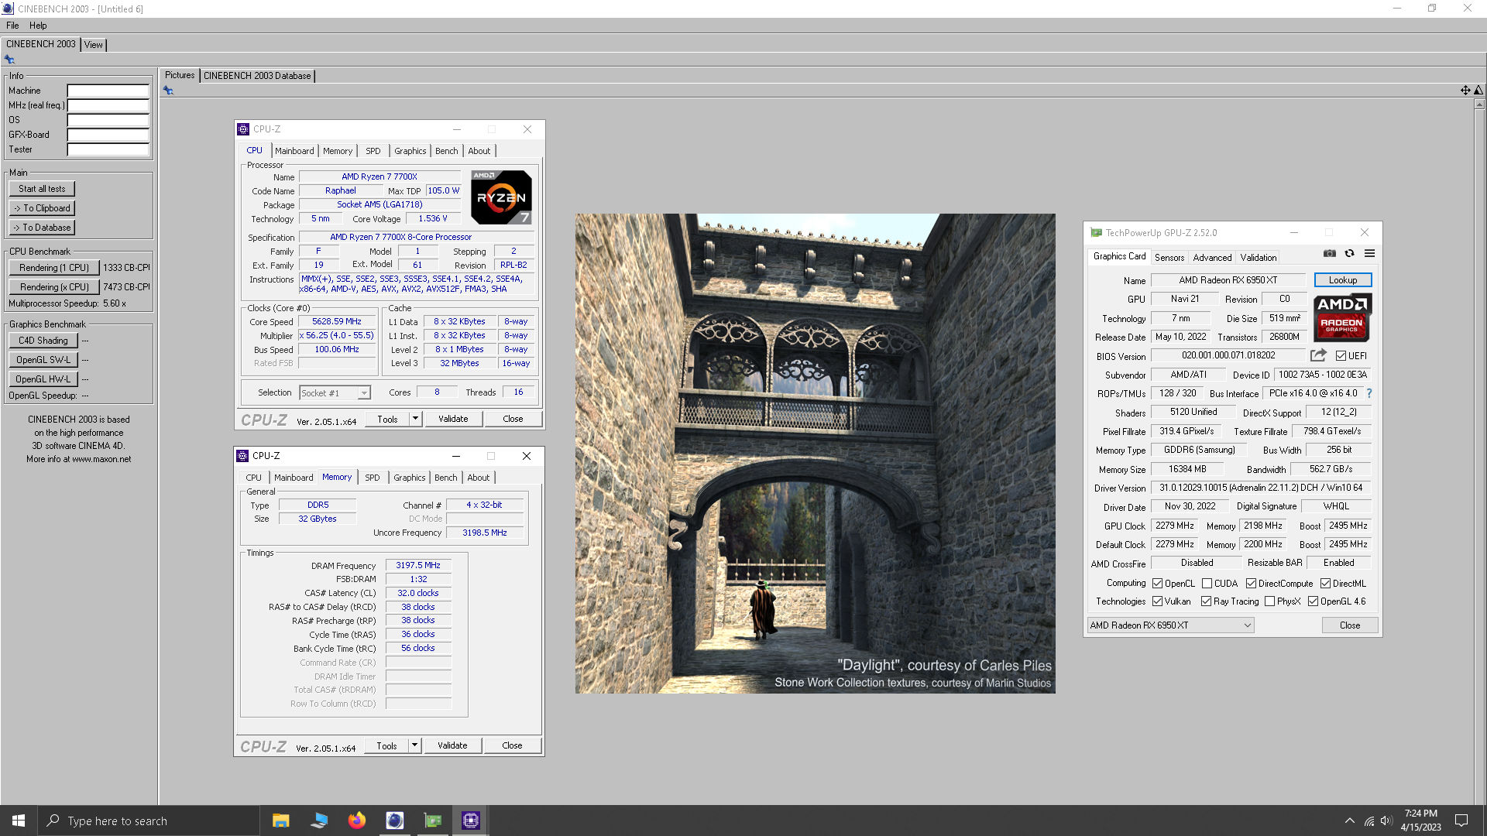Open the File menu
Screen dimensions: 1487x836
point(12,26)
